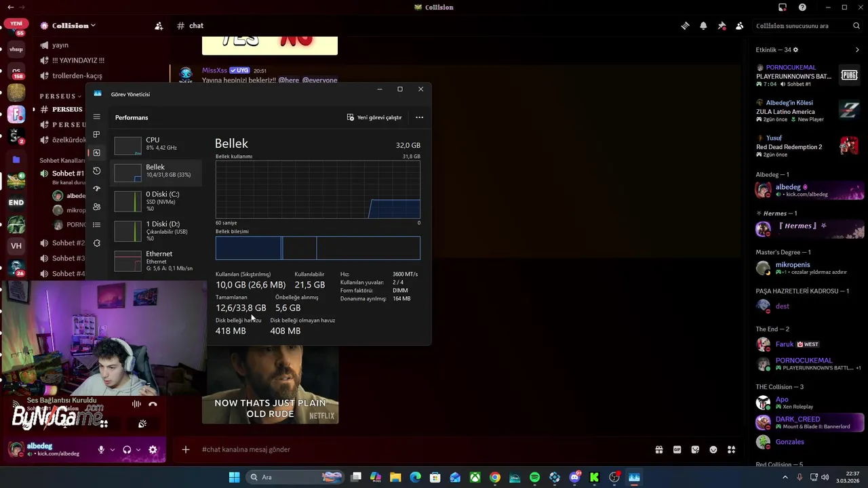Select CPU performance graph entry
Viewport: 868px width, 488px height.
[157, 145]
